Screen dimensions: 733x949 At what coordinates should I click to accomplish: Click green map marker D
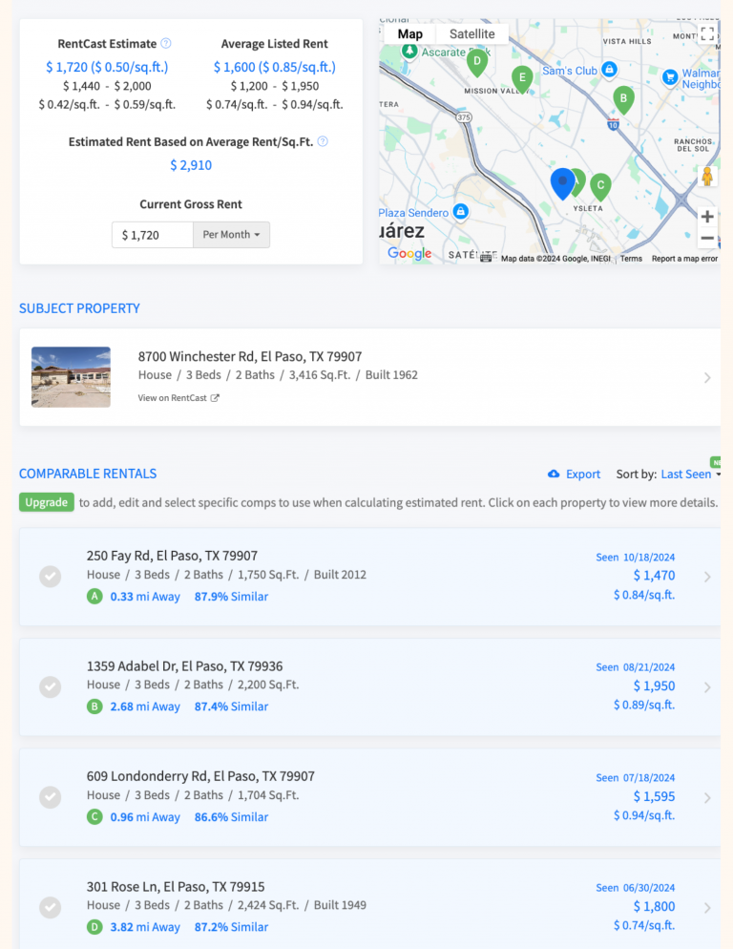click(477, 62)
